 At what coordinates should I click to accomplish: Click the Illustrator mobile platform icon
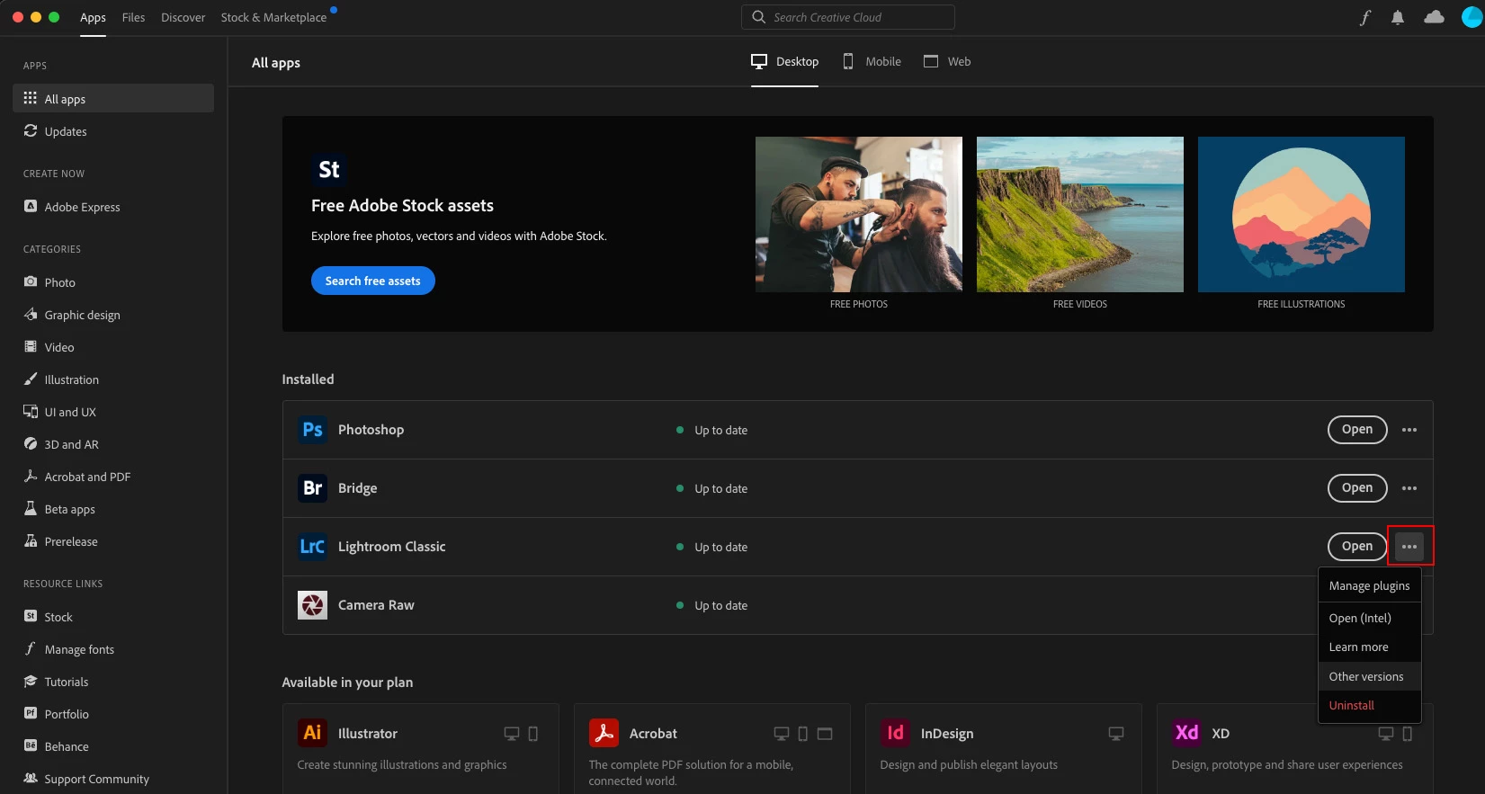coord(533,734)
